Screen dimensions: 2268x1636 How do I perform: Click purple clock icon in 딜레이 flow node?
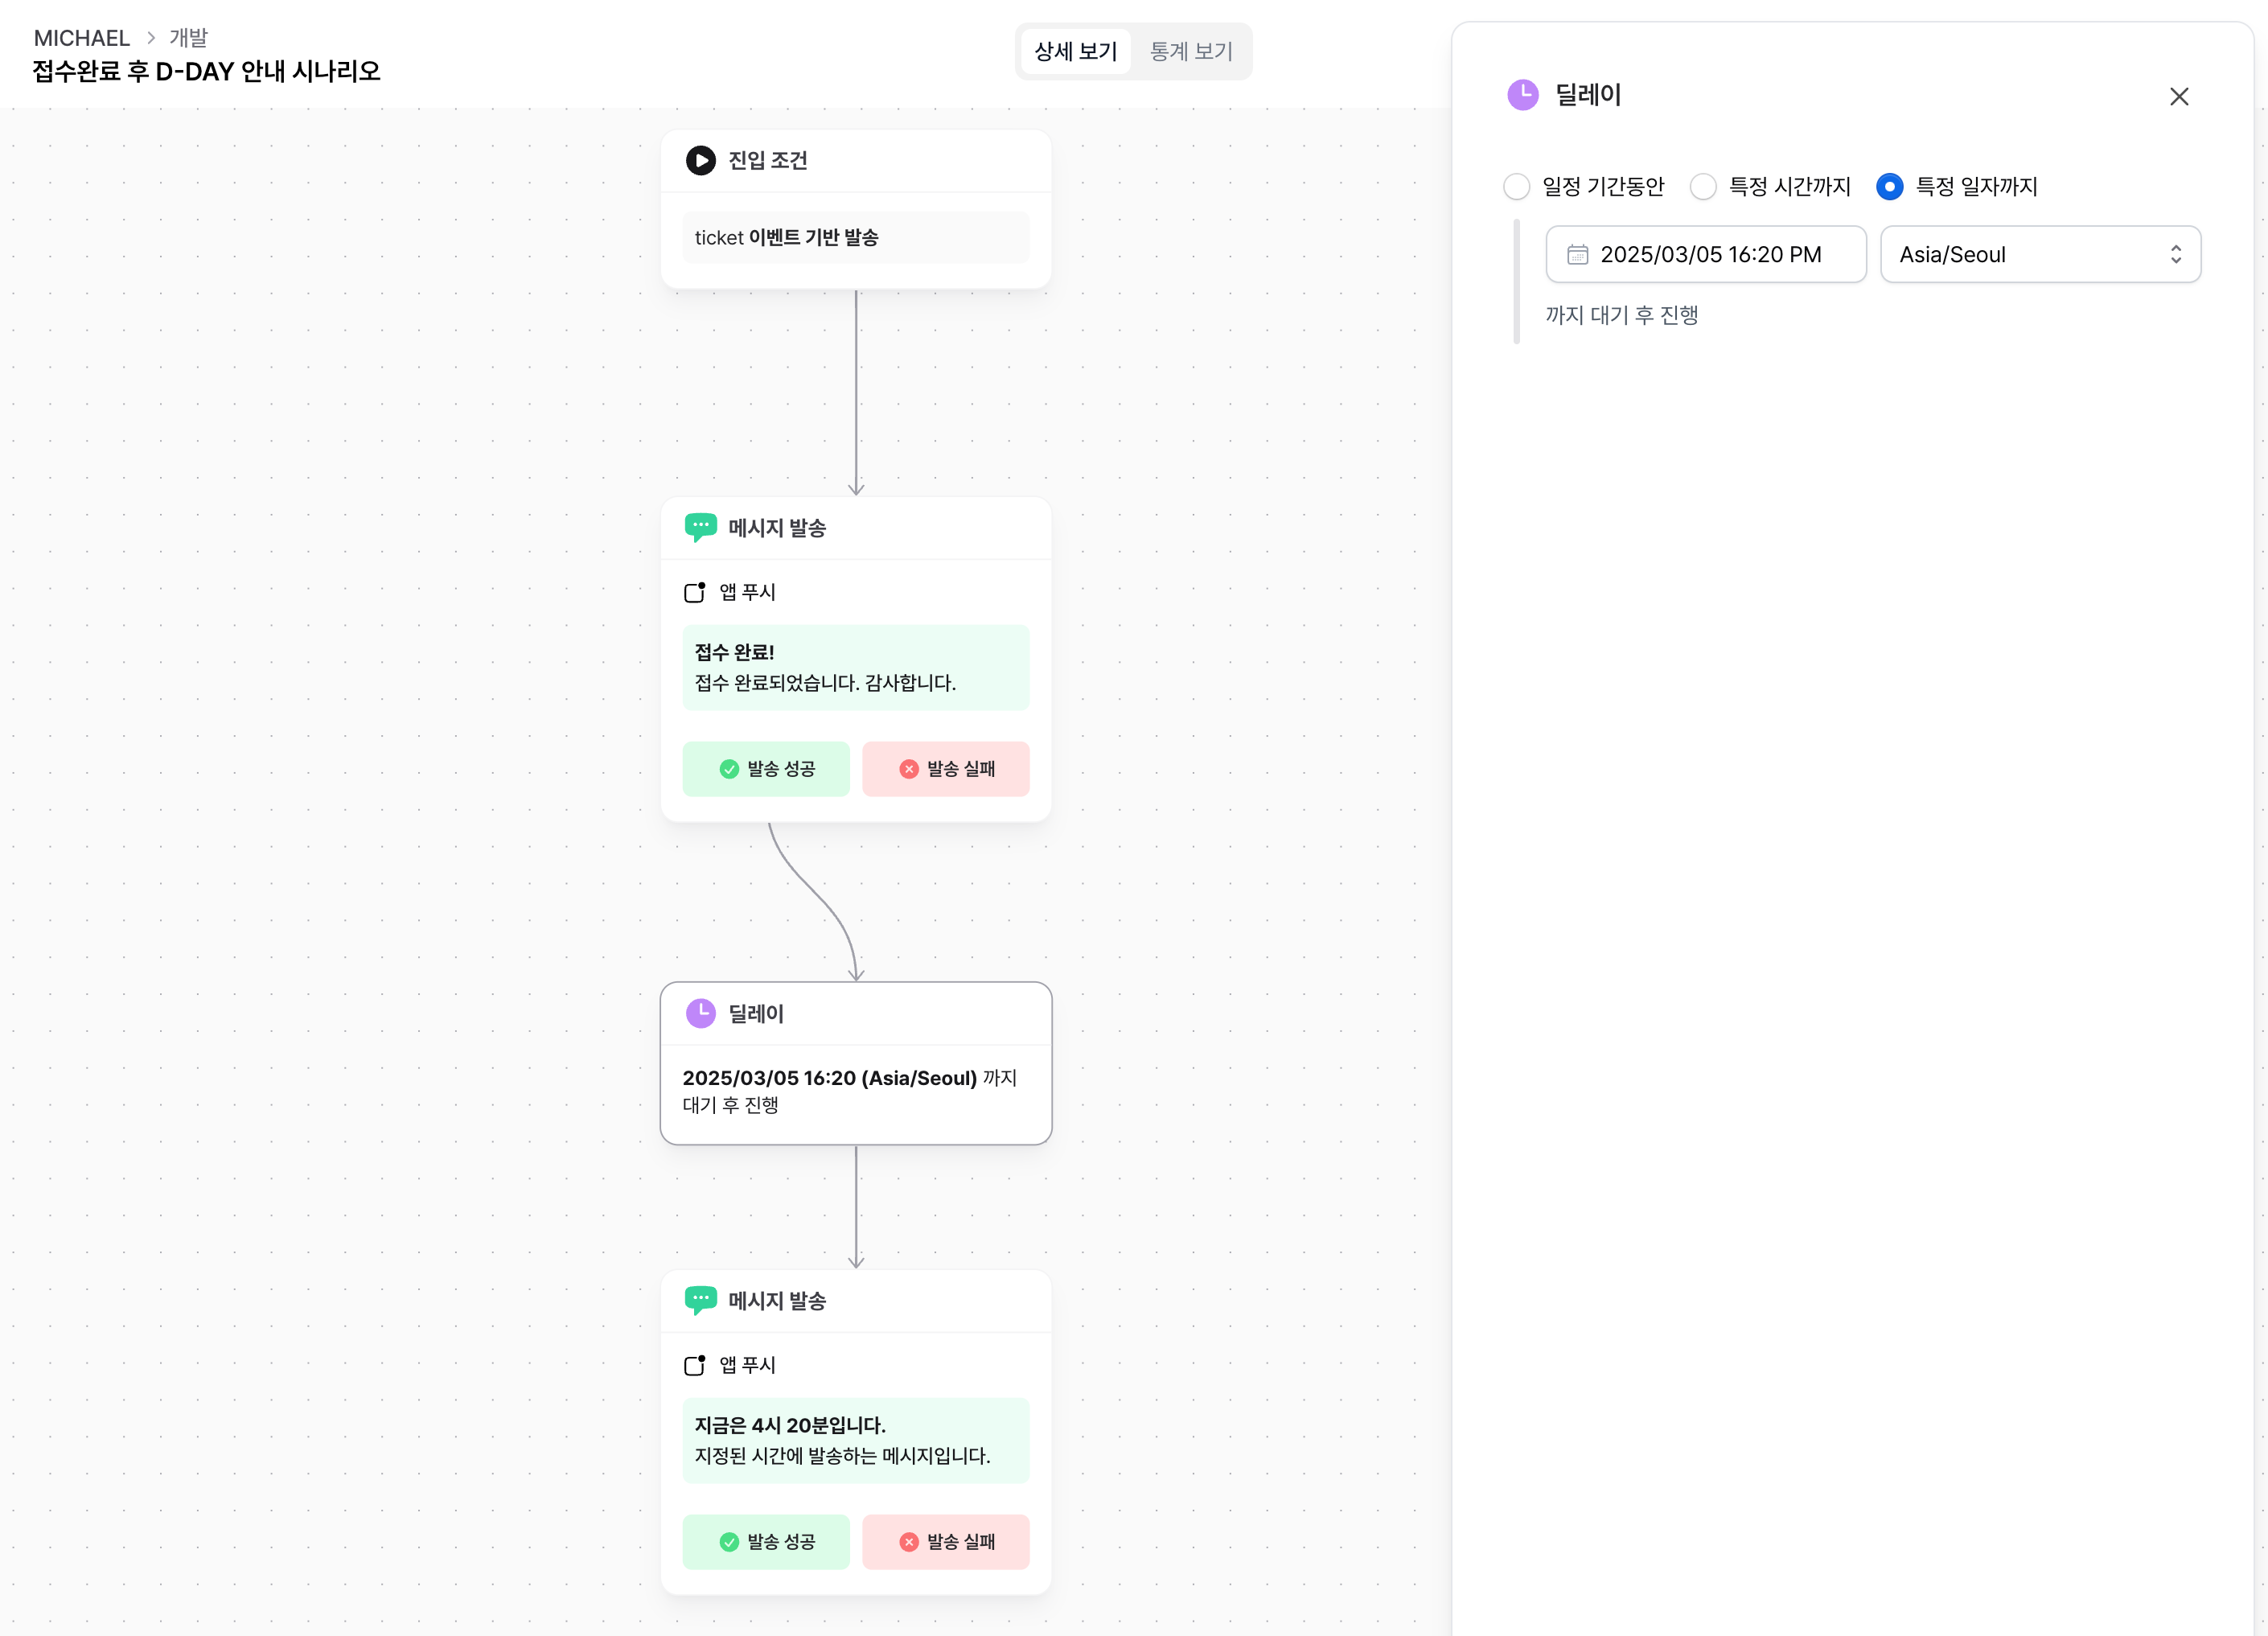pyautogui.click(x=700, y=1013)
